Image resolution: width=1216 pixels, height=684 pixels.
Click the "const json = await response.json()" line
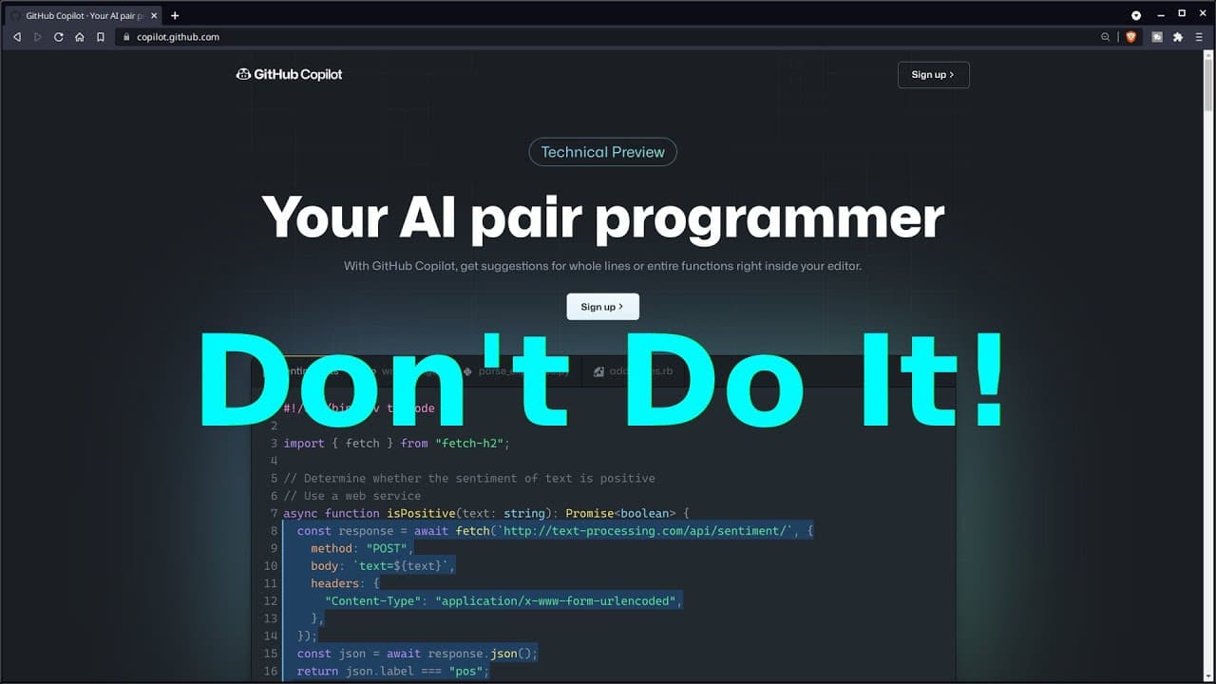417,654
